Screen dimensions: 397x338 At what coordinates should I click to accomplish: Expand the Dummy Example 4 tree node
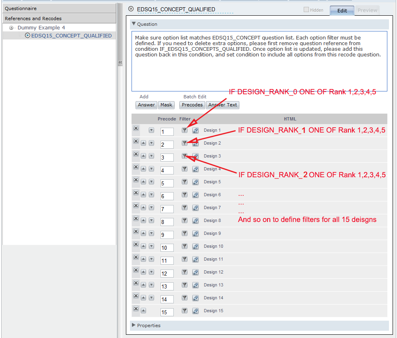click(11, 28)
